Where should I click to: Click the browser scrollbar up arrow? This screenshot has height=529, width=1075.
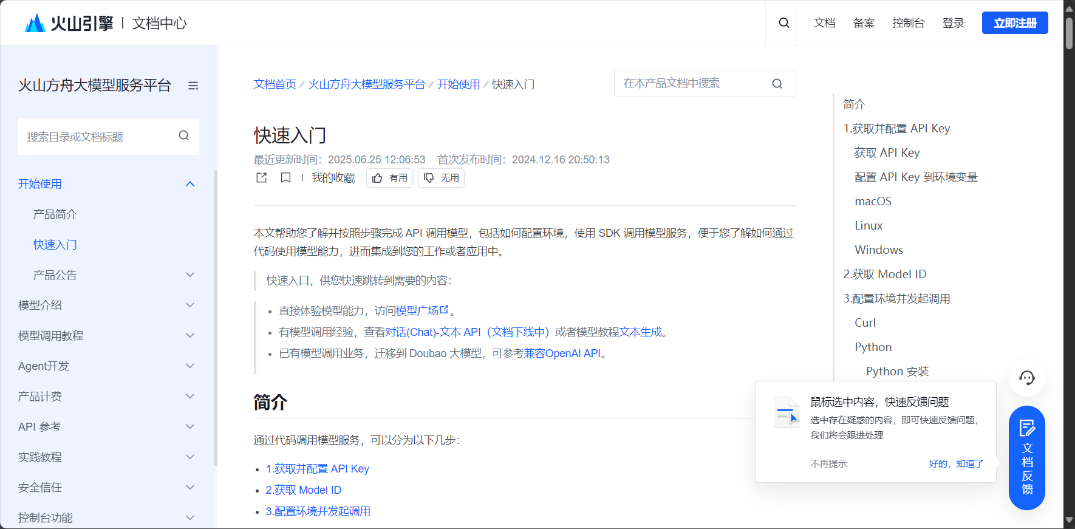(x=1069, y=8)
